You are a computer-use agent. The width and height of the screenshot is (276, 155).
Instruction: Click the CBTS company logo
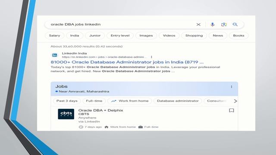pos(66,114)
